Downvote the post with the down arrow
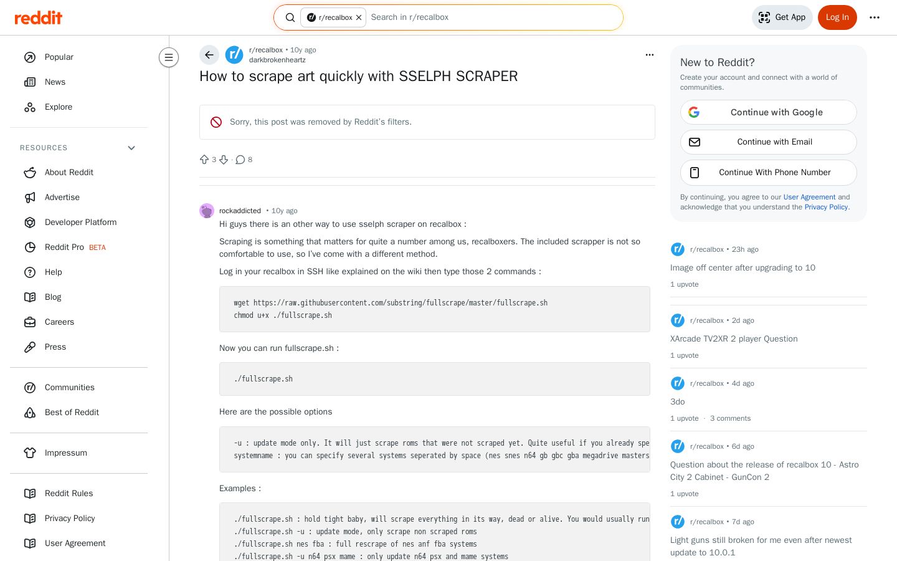This screenshot has width=897, height=561. tap(224, 160)
